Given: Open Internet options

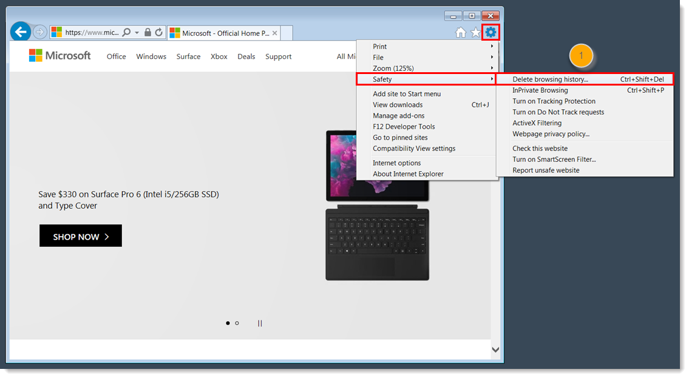Looking at the screenshot, I should coord(427,163).
